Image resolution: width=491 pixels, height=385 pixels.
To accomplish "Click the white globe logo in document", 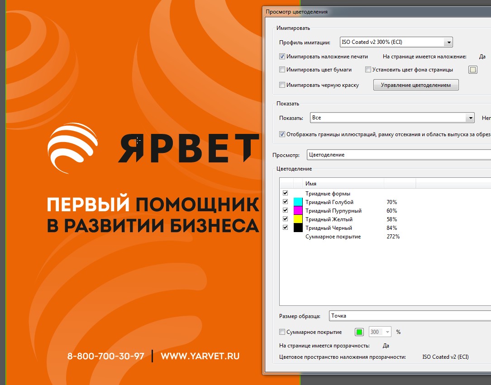I will [x=73, y=148].
